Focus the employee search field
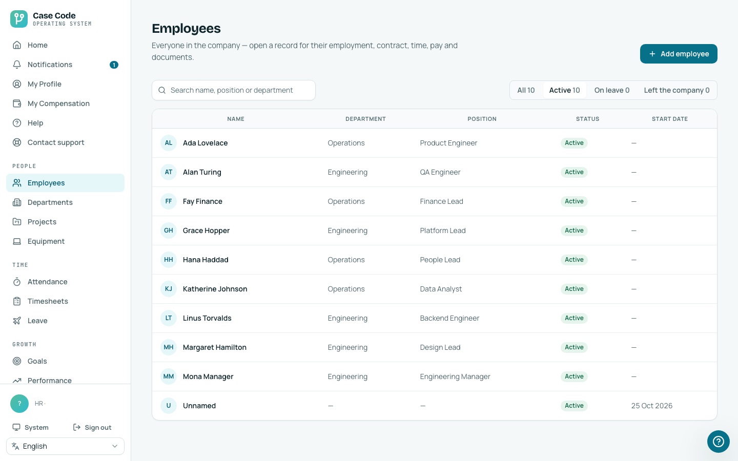This screenshot has width=738, height=461. (x=234, y=90)
